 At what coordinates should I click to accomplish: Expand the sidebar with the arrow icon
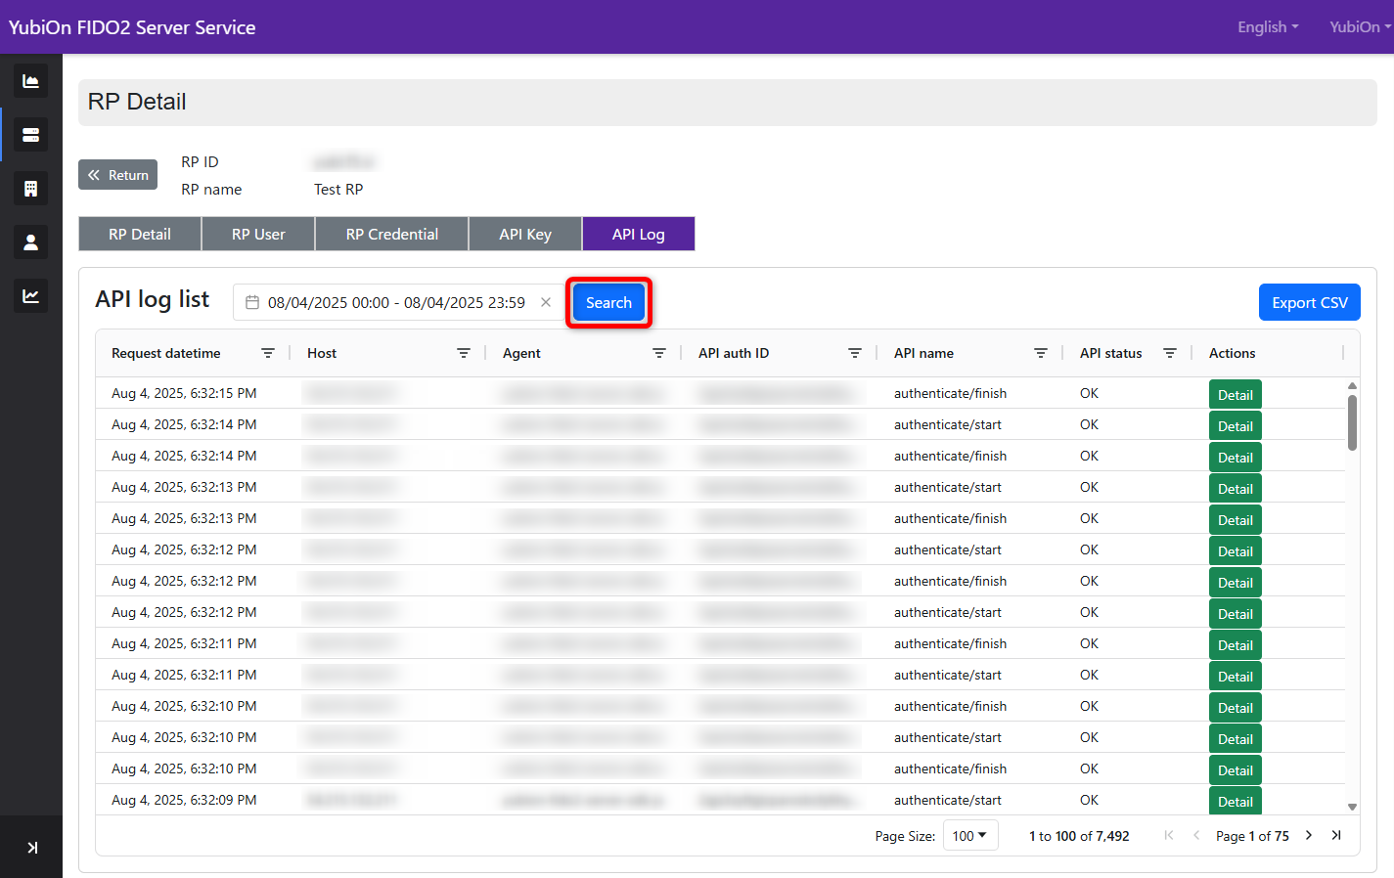[32, 848]
